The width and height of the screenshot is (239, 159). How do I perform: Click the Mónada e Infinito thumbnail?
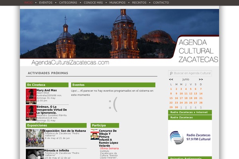click(x=35, y=154)
